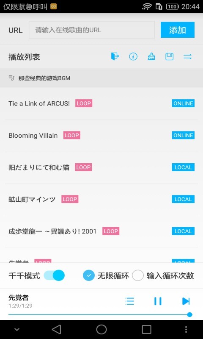This screenshot has height=339, width=203.
Task: Focus the online song URL input field
Action: pos(92,30)
